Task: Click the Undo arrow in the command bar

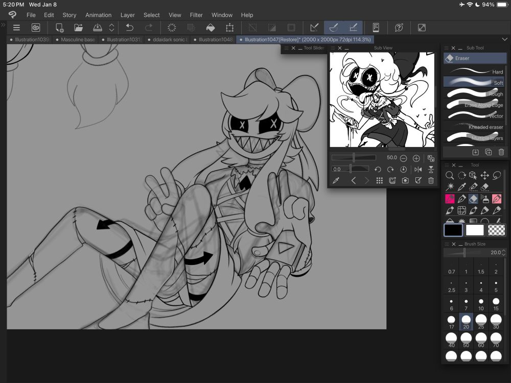Action: (x=130, y=28)
